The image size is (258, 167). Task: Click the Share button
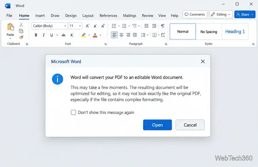coord(245,15)
